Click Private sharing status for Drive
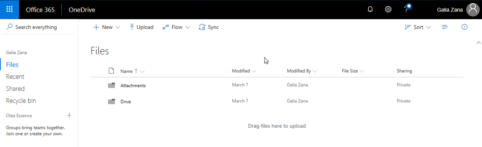Screen dimensions: 482x147 pyautogui.click(x=403, y=101)
